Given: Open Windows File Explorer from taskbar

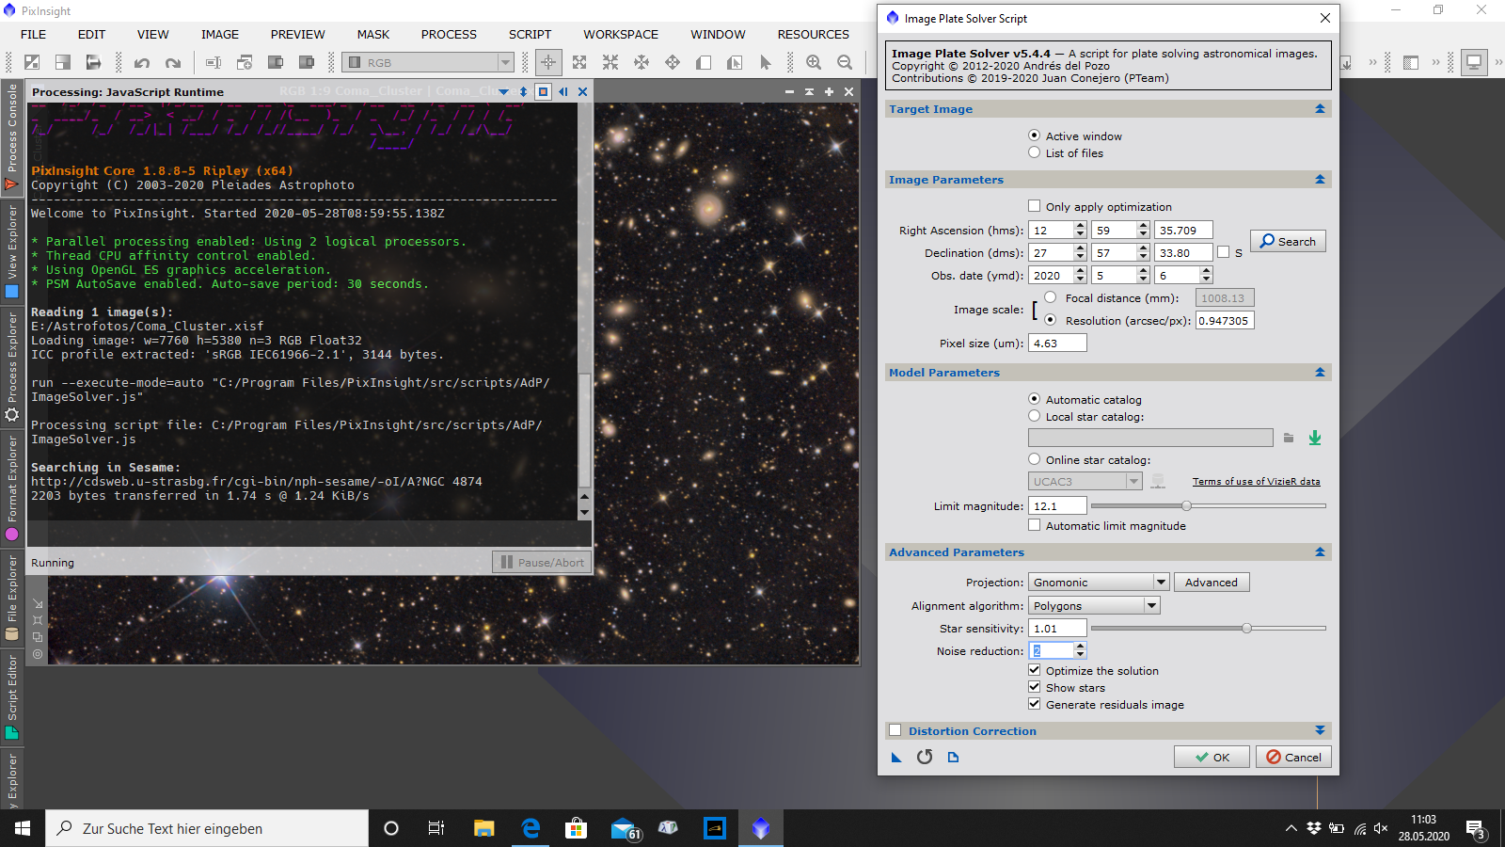Looking at the screenshot, I should click(x=483, y=828).
